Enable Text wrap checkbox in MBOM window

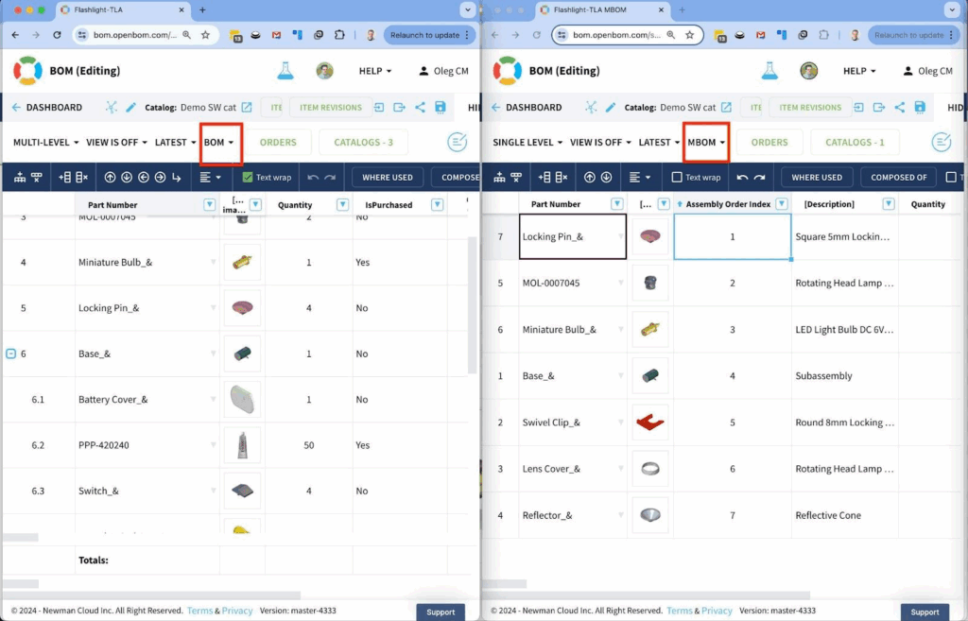(x=677, y=177)
